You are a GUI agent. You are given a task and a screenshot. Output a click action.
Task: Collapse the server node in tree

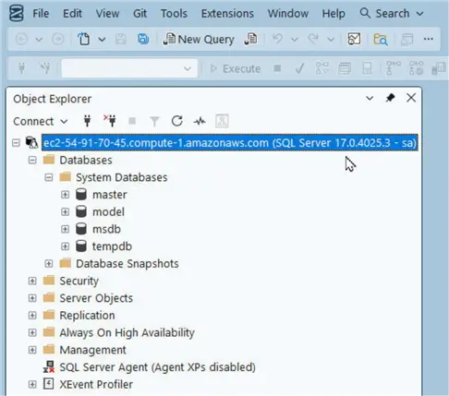[16, 143]
